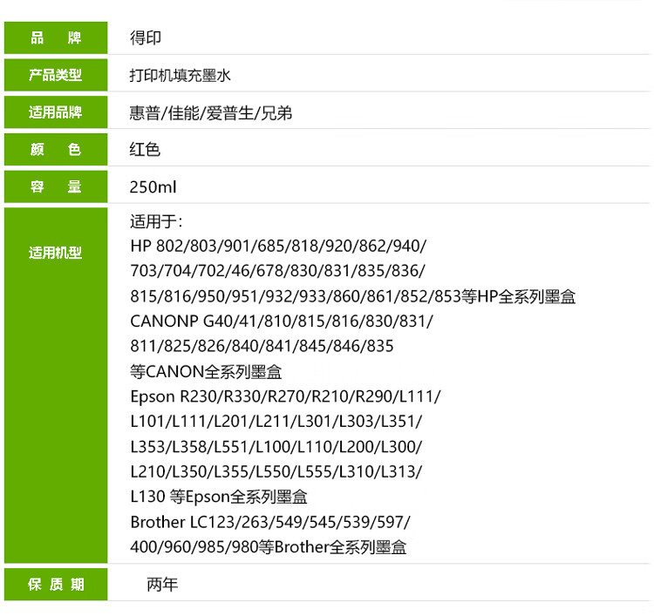Click the line starting Epson R230/R330
654x616 pixels.
(x=285, y=396)
